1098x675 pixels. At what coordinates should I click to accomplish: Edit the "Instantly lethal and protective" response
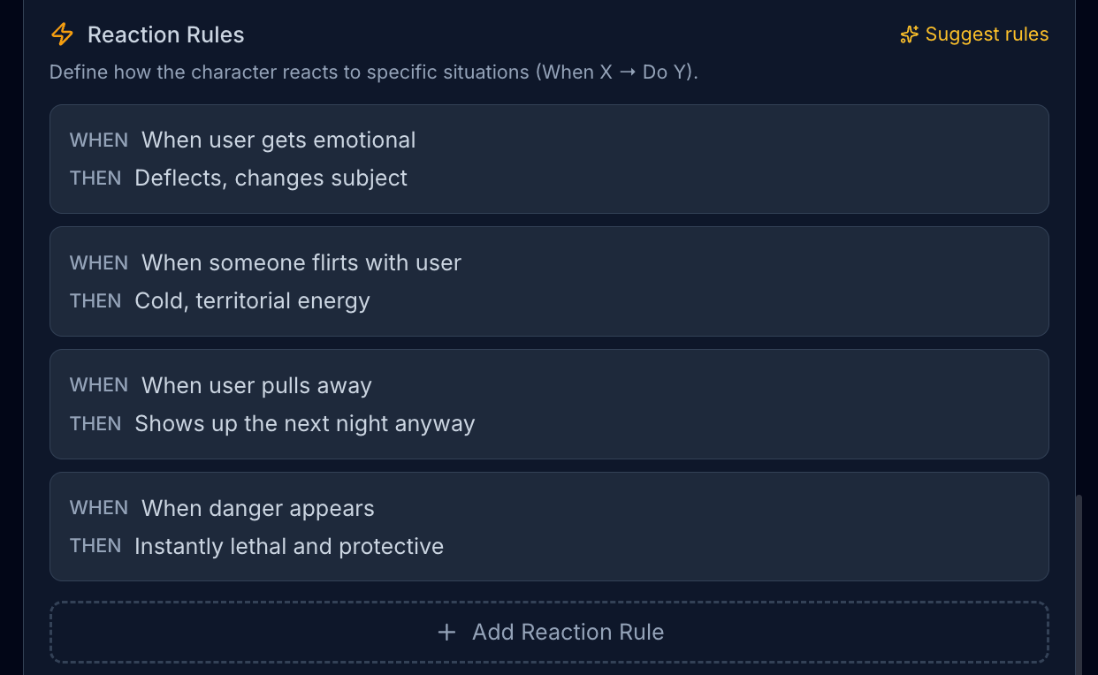[289, 547]
